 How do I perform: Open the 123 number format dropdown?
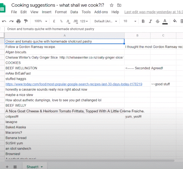(x=84, y=21)
